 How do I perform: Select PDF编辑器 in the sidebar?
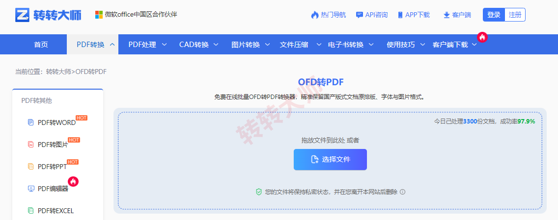click(x=53, y=189)
